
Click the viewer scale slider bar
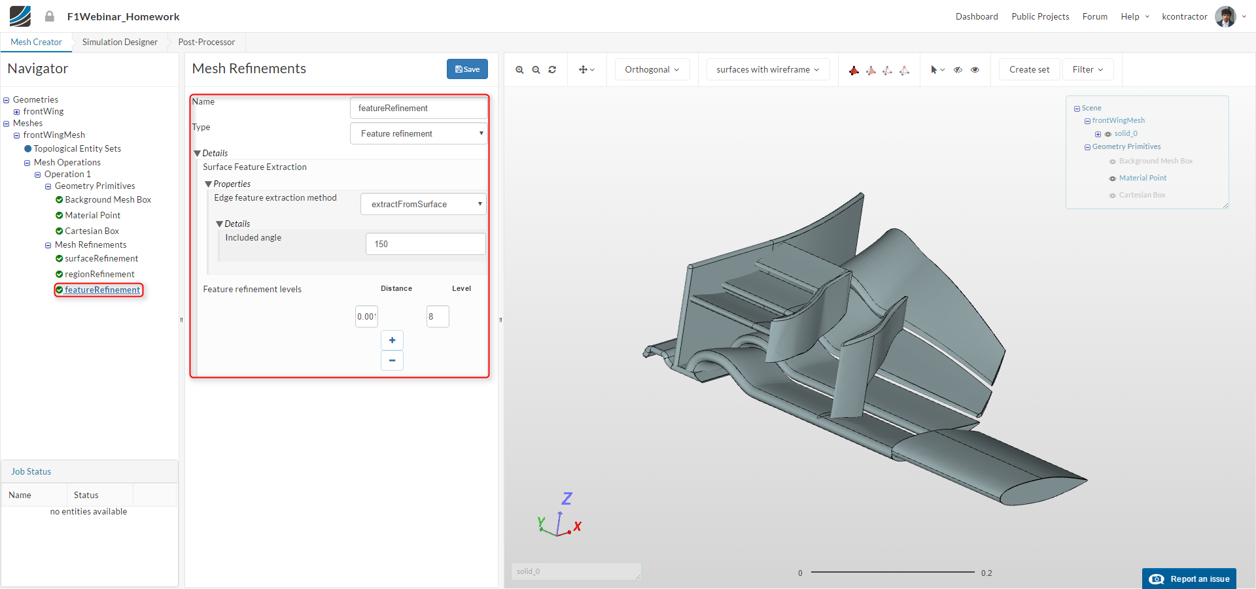pyautogui.click(x=892, y=572)
